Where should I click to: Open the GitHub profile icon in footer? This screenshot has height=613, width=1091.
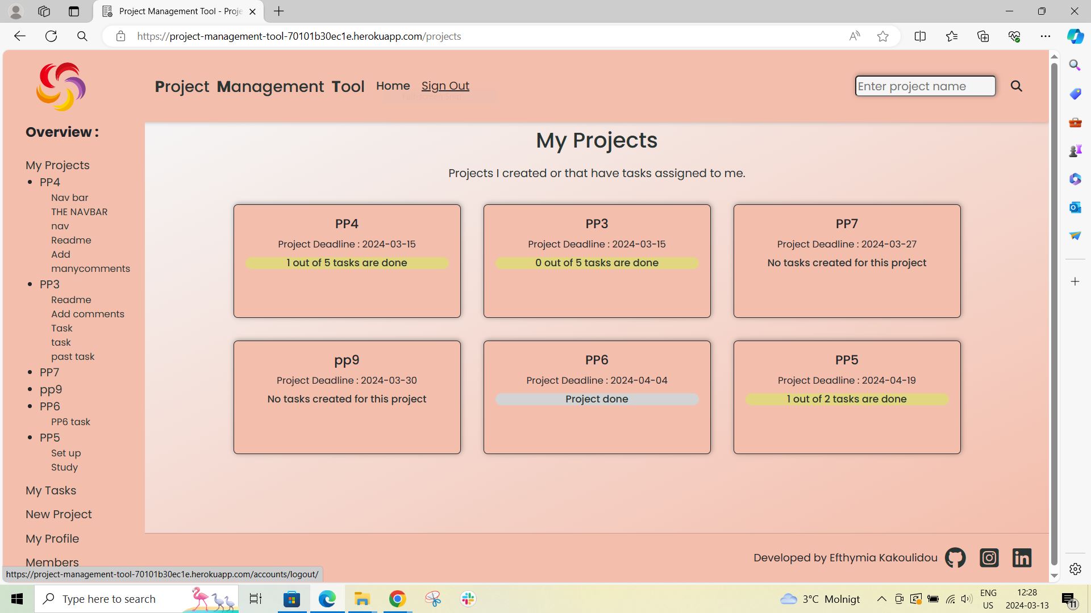(955, 557)
